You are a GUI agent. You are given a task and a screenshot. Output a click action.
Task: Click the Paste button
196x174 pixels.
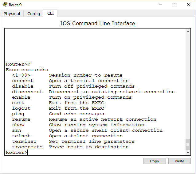[x=179, y=161]
